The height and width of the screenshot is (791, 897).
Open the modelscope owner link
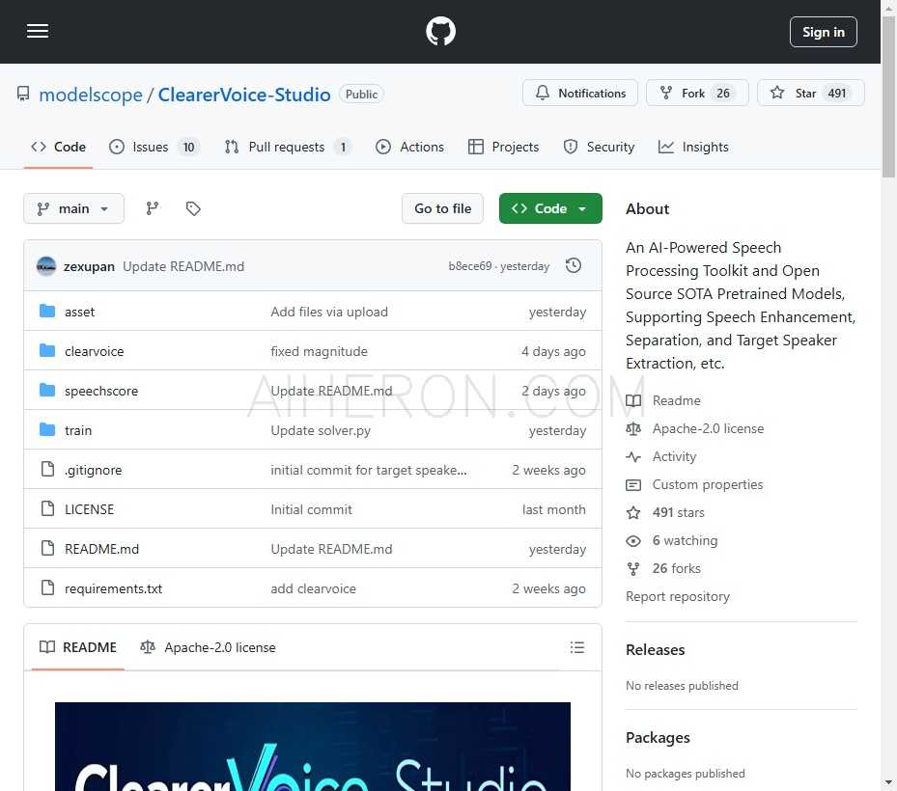click(91, 95)
